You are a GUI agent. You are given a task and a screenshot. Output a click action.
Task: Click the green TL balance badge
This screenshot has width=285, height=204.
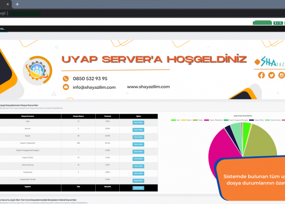(278, 23)
